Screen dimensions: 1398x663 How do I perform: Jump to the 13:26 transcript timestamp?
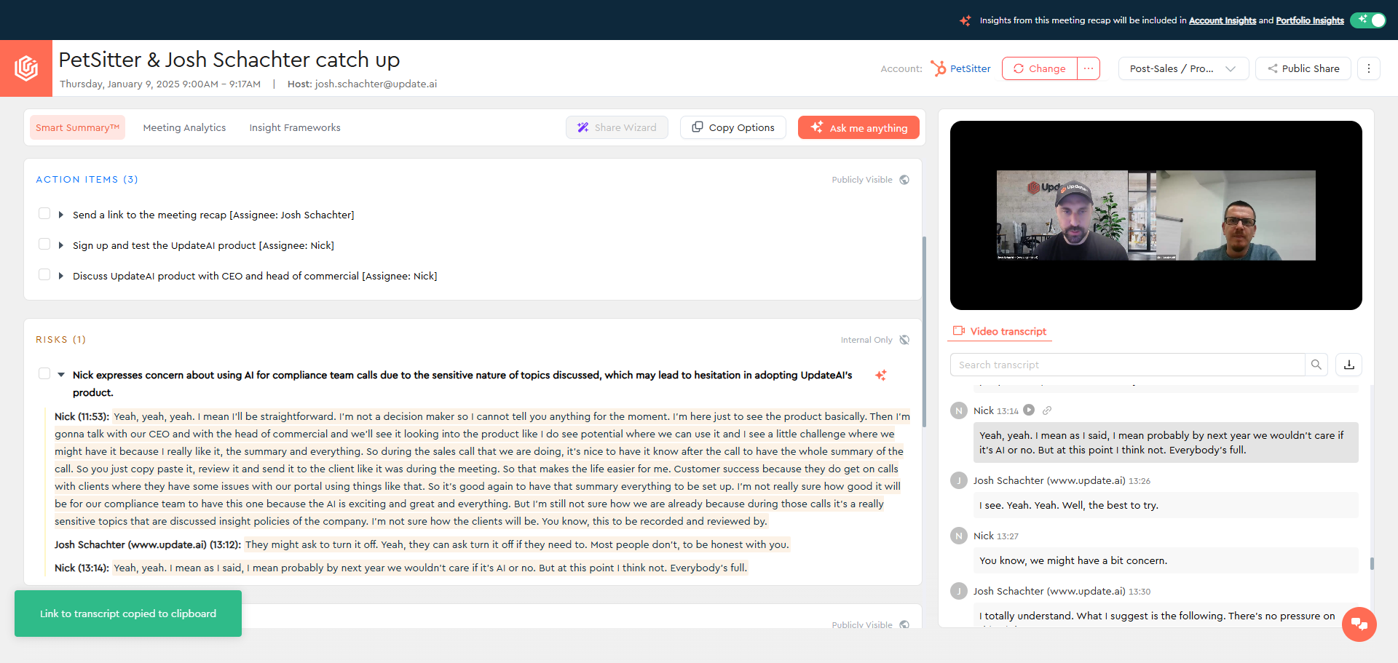pyautogui.click(x=1140, y=481)
